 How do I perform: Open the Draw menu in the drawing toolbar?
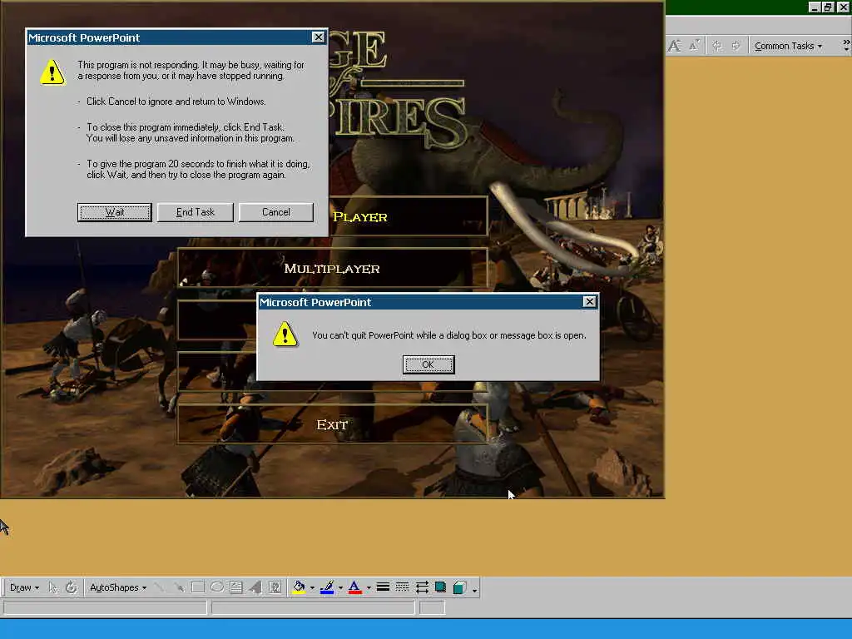[x=24, y=587]
